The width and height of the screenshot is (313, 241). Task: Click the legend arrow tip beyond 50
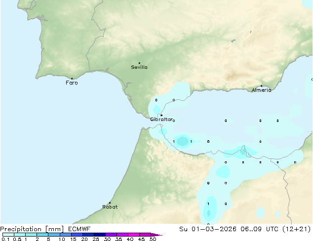point(156,235)
